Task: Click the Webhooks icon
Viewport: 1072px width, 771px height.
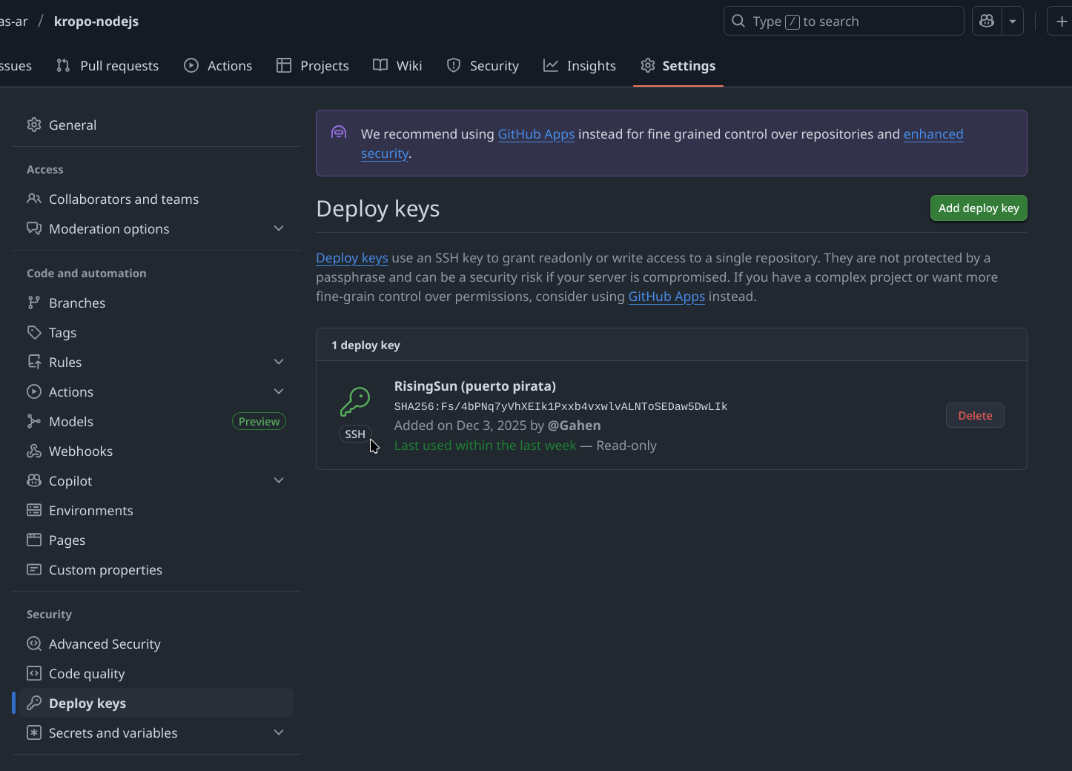Action: tap(34, 451)
